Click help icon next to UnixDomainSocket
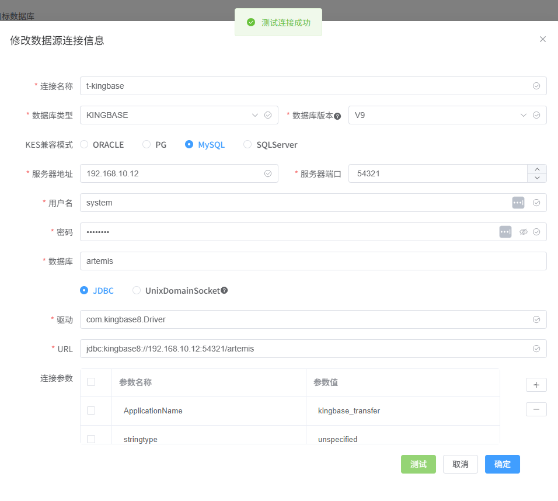 224,290
